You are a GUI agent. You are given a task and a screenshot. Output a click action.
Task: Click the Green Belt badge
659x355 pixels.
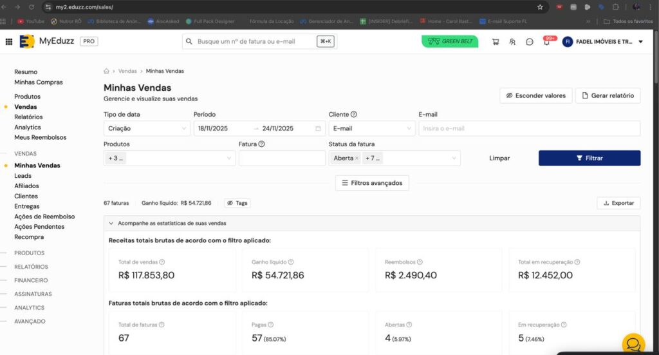click(x=450, y=42)
